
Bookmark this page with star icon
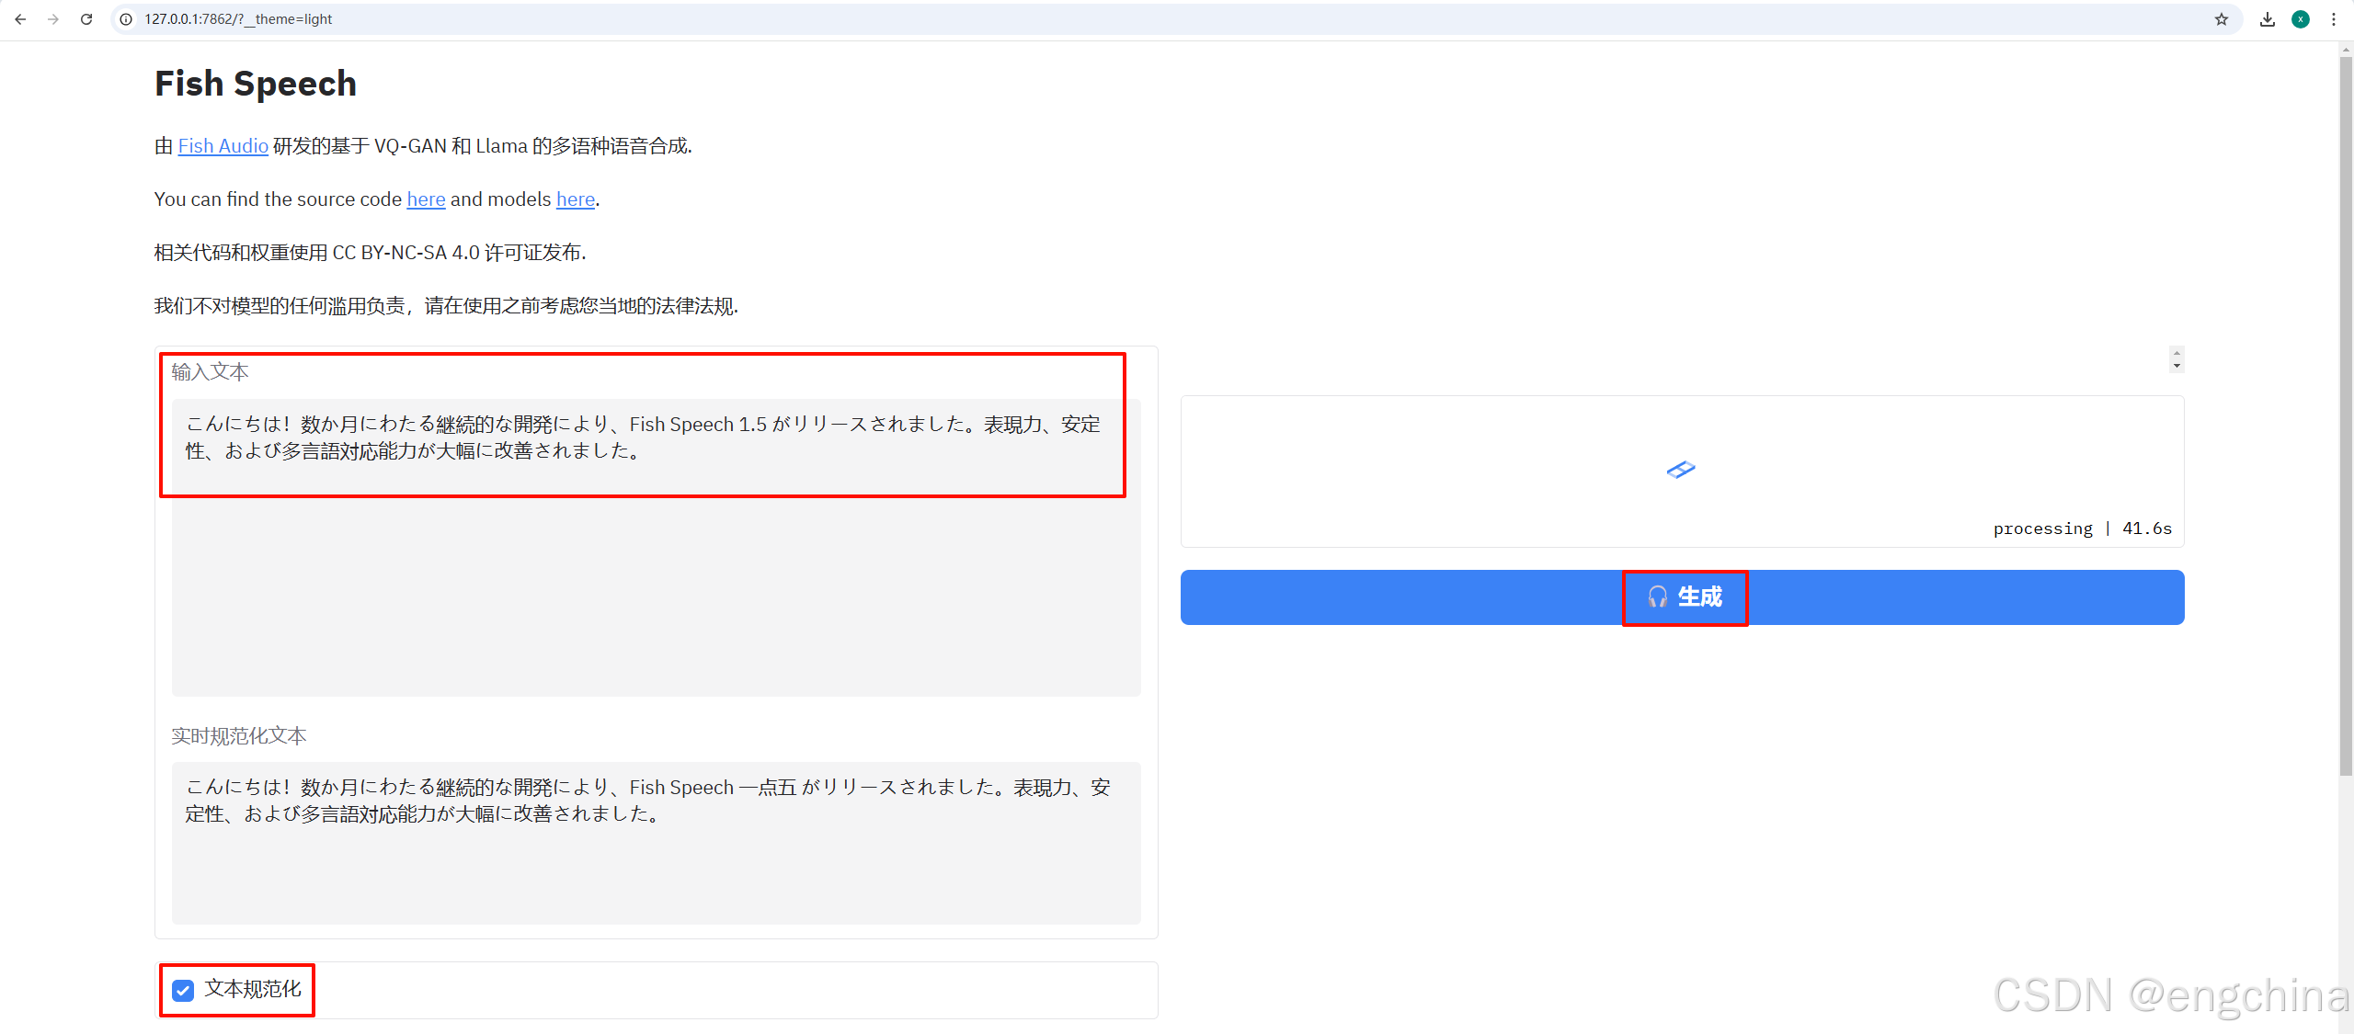(2222, 19)
